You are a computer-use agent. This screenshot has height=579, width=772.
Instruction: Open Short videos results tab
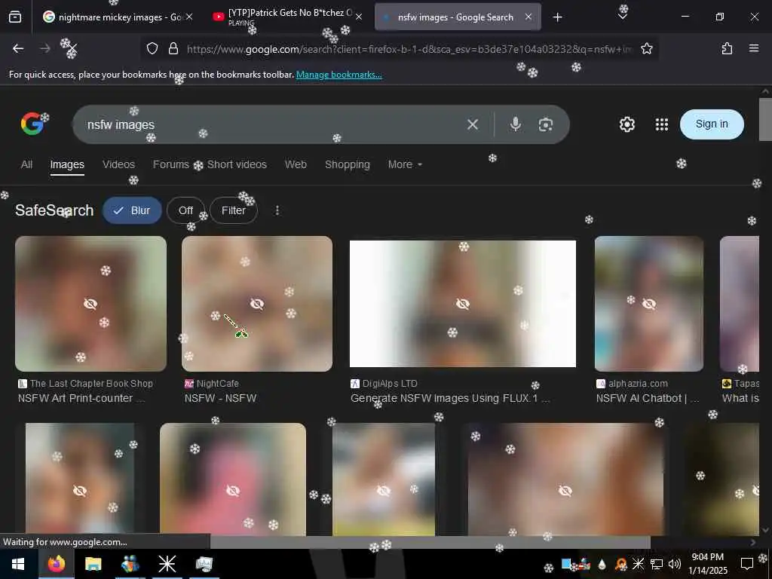[x=237, y=164]
